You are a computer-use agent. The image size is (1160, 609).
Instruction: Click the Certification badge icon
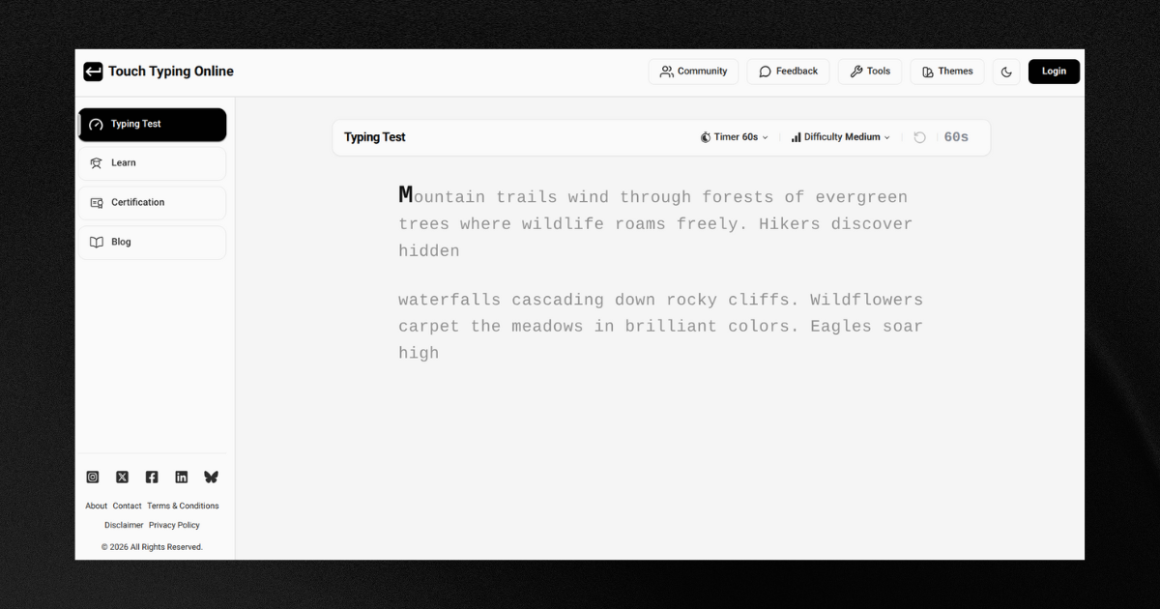coord(97,202)
